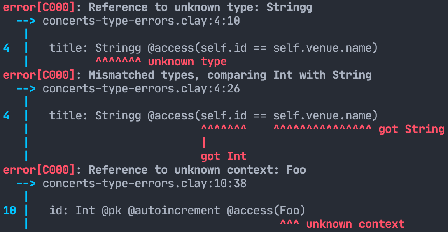Click the @pk annotation on line 10

tap(112, 211)
